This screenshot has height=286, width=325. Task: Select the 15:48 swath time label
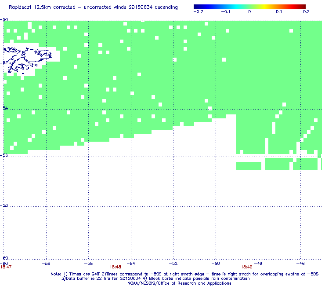point(115,267)
